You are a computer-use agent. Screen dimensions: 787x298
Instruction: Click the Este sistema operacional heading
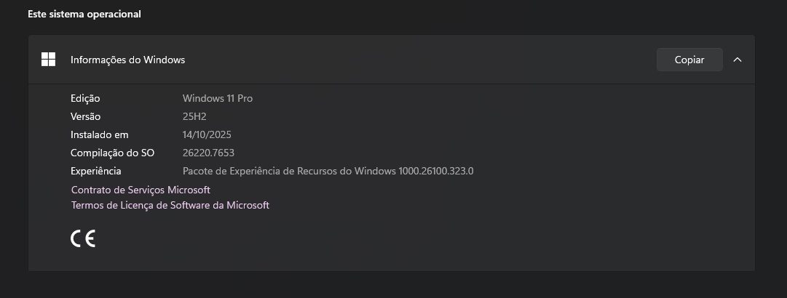tap(84, 14)
